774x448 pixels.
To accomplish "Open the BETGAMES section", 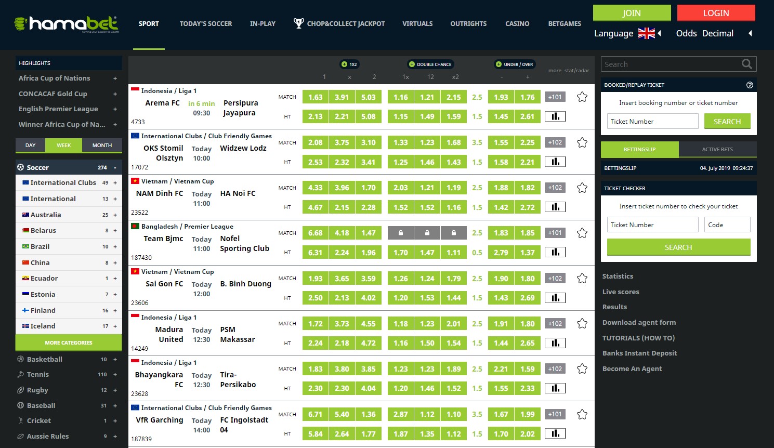I will click(x=565, y=23).
